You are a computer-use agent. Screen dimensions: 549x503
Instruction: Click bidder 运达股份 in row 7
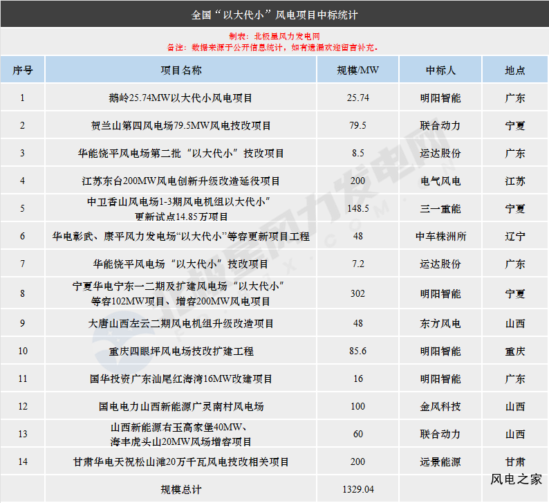point(440,264)
